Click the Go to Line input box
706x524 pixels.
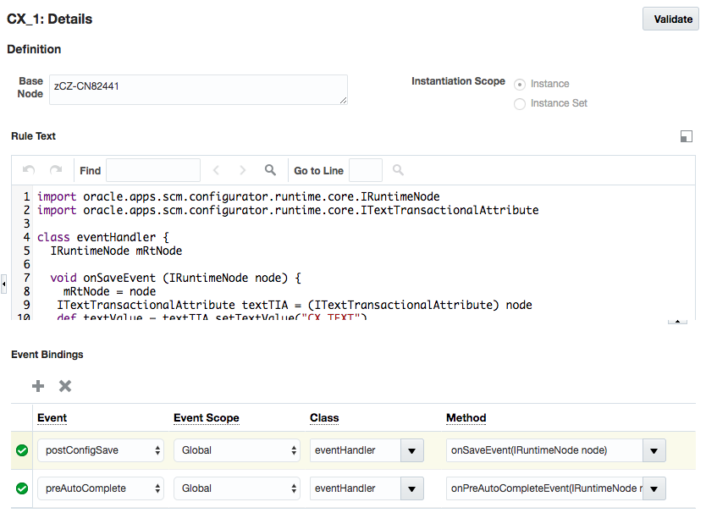(x=366, y=170)
